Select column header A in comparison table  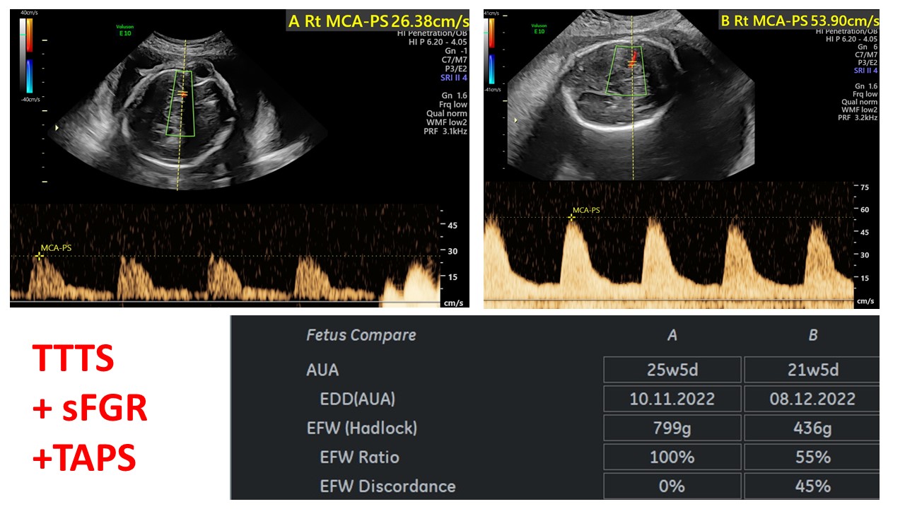(672, 335)
